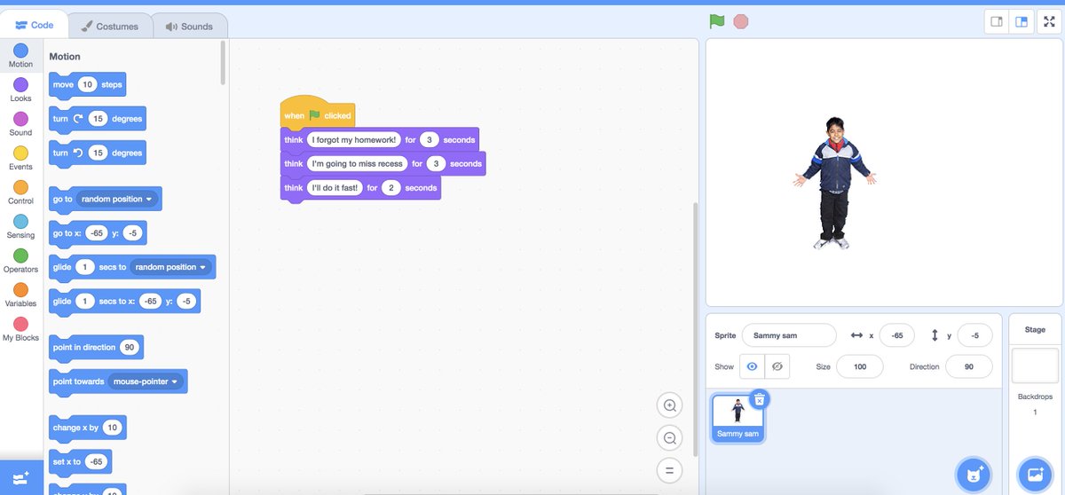Select the Sensing block category
This screenshot has width=1065, height=495.
[20, 227]
